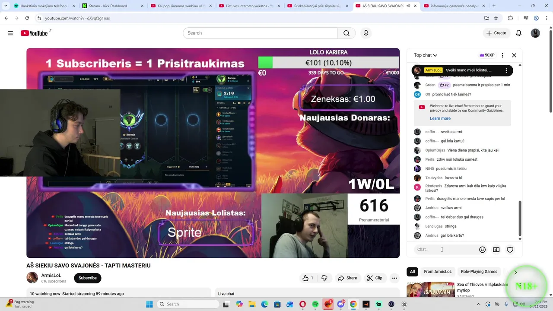Bookmark this page with the star
Image resolution: width=553 pixels, height=311 pixels.
[x=496, y=18]
